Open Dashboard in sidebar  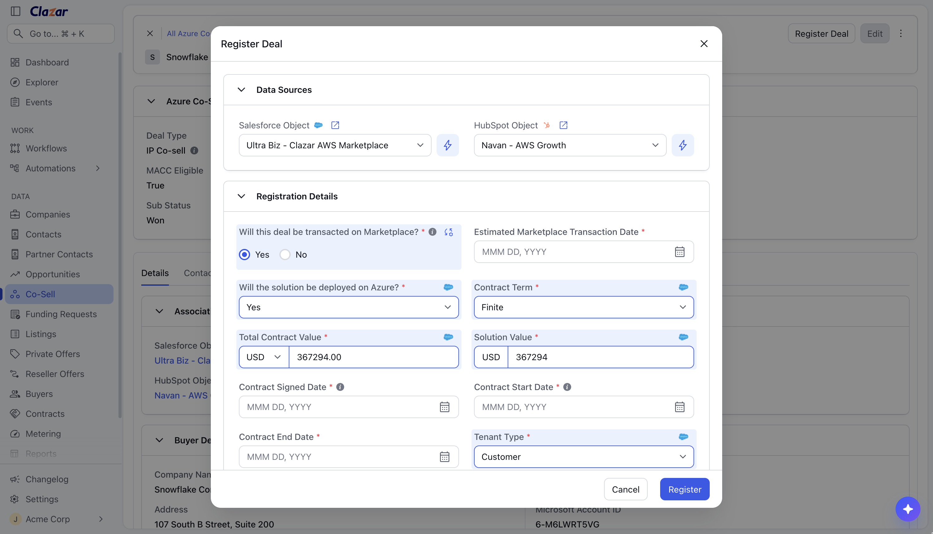[x=47, y=62]
